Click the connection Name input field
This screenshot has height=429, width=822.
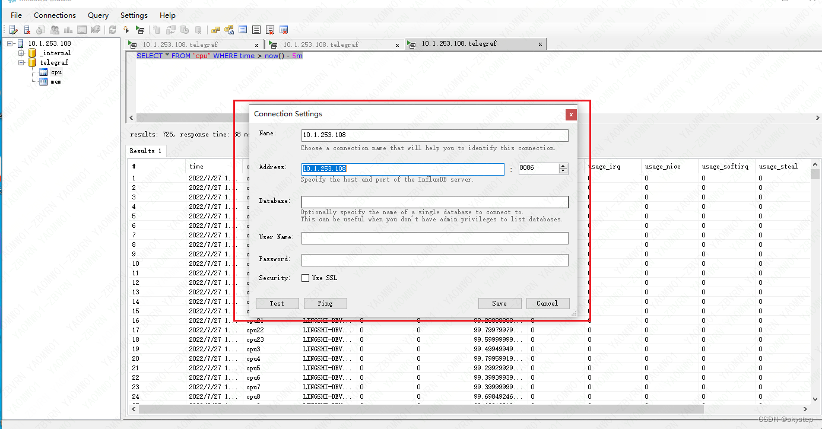[435, 135]
